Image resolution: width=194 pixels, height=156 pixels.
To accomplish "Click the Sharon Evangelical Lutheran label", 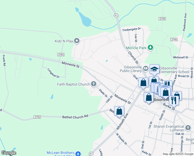I will [x=169, y=128].
